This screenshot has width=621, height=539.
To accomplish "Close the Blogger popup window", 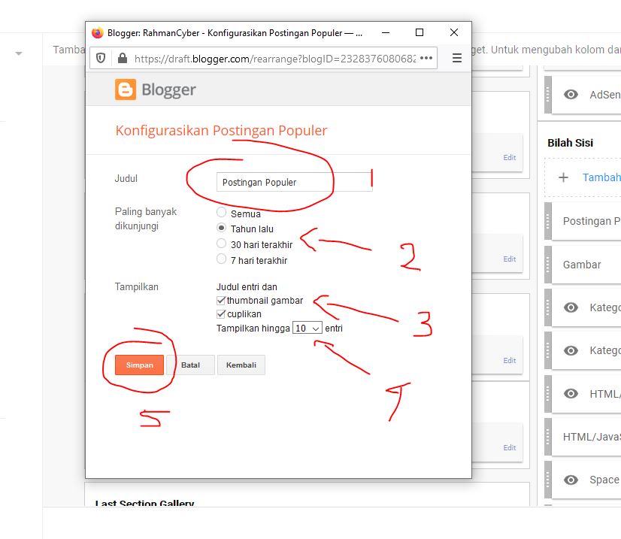I will coord(454,32).
